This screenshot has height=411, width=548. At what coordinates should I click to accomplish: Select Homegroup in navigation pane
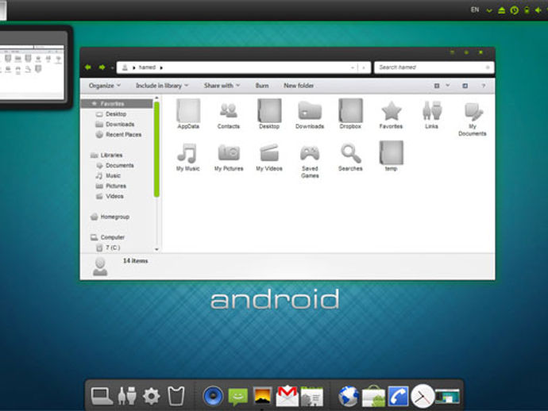(114, 217)
